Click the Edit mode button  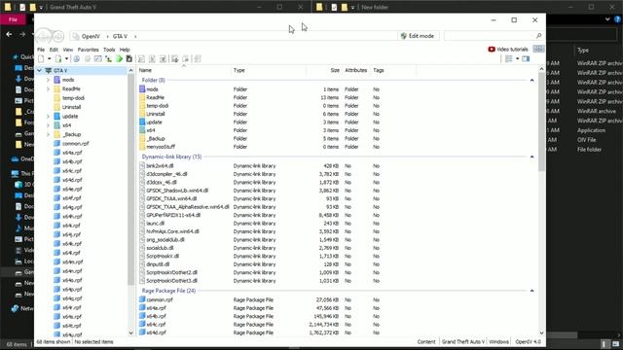click(x=418, y=36)
